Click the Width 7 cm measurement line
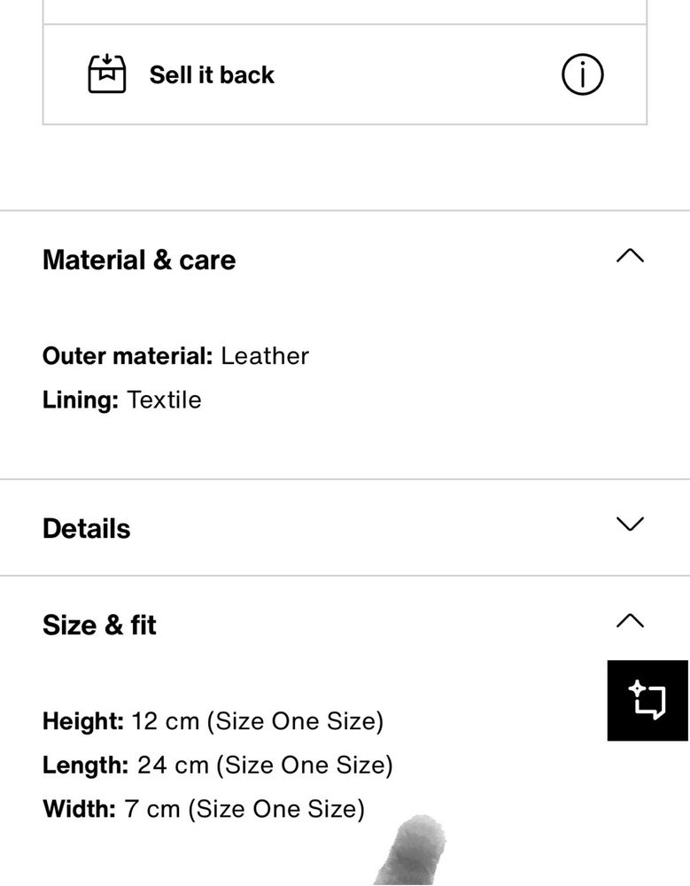The height and width of the screenshot is (886, 690). pos(204,809)
